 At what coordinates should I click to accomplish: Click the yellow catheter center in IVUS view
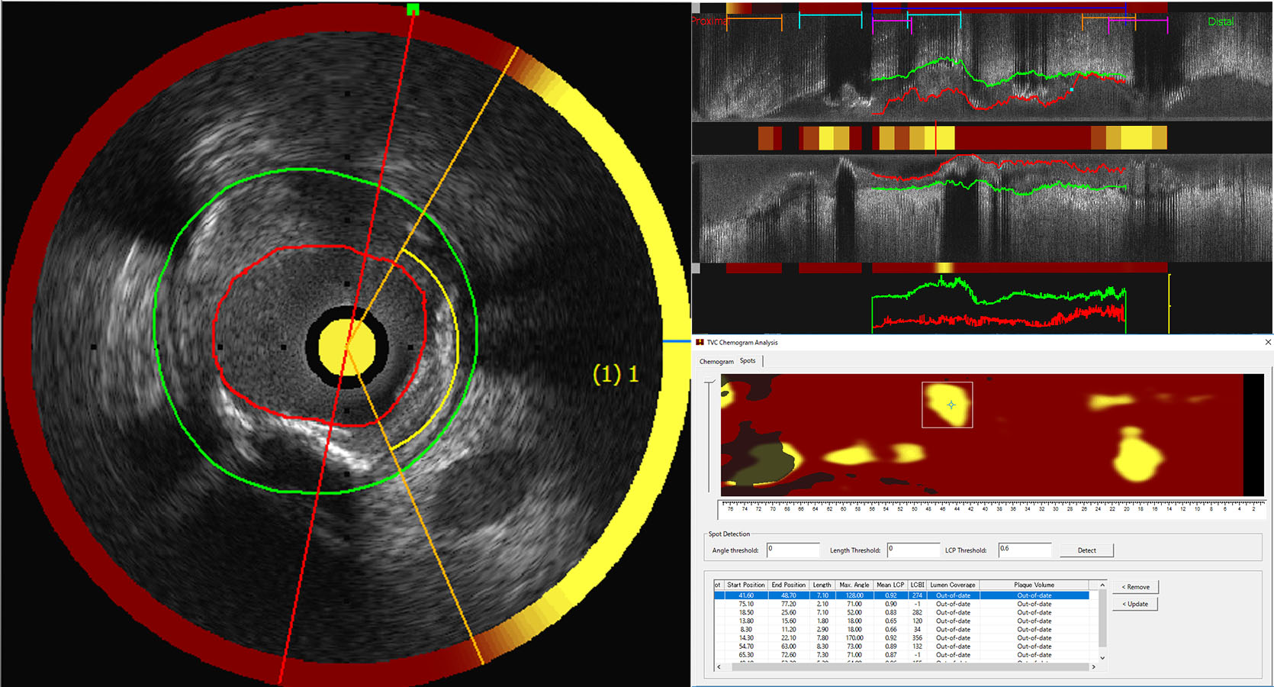(x=347, y=347)
